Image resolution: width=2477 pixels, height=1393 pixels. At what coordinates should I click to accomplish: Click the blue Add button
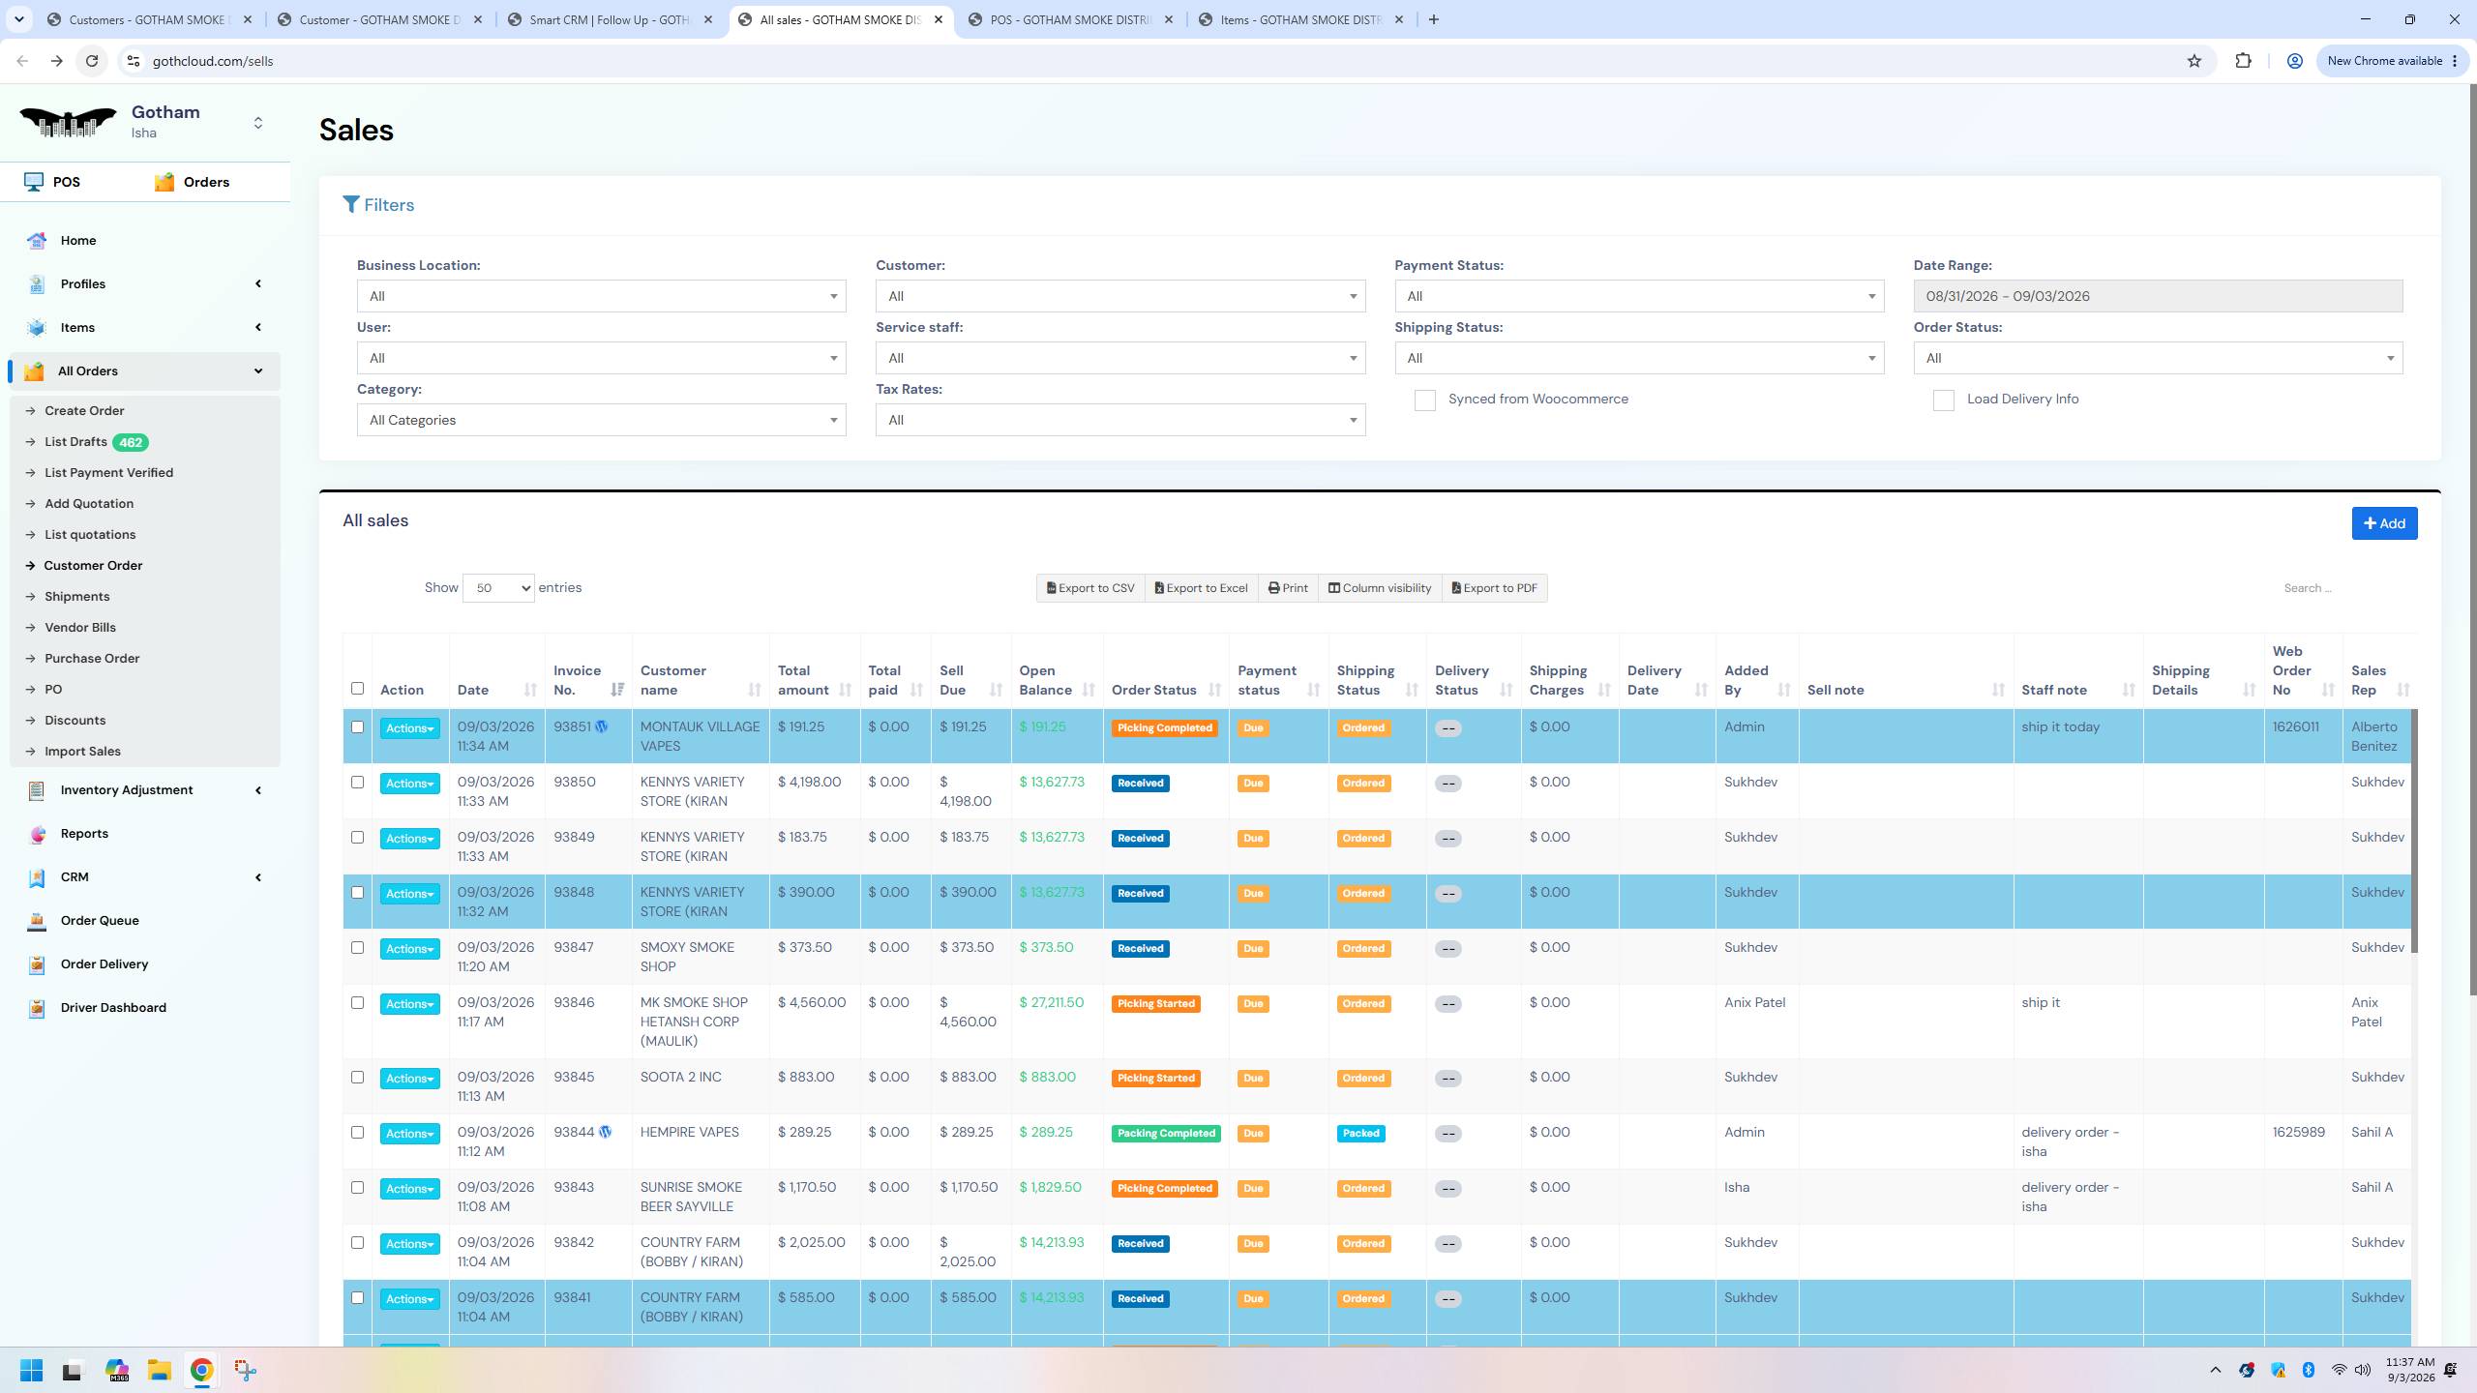pos(2384,523)
